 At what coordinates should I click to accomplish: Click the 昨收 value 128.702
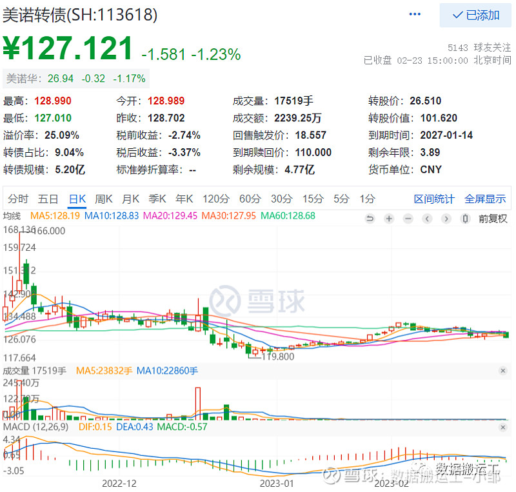point(166,118)
